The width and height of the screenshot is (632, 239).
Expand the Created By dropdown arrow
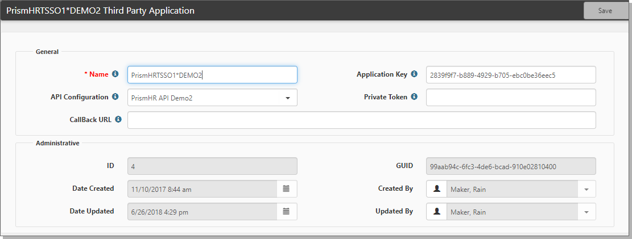pyautogui.click(x=586, y=189)
